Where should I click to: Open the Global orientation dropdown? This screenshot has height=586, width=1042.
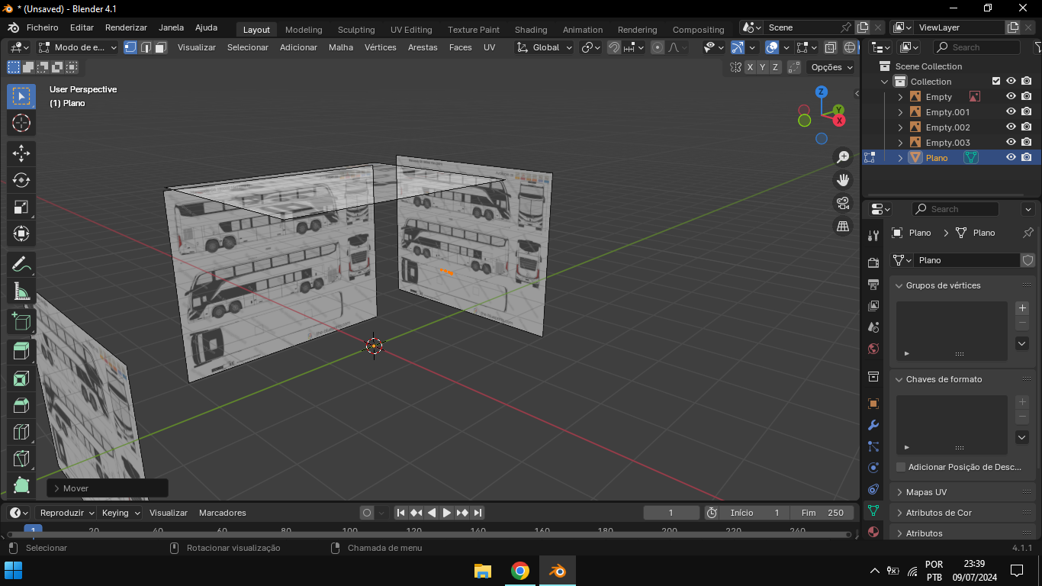545,47
